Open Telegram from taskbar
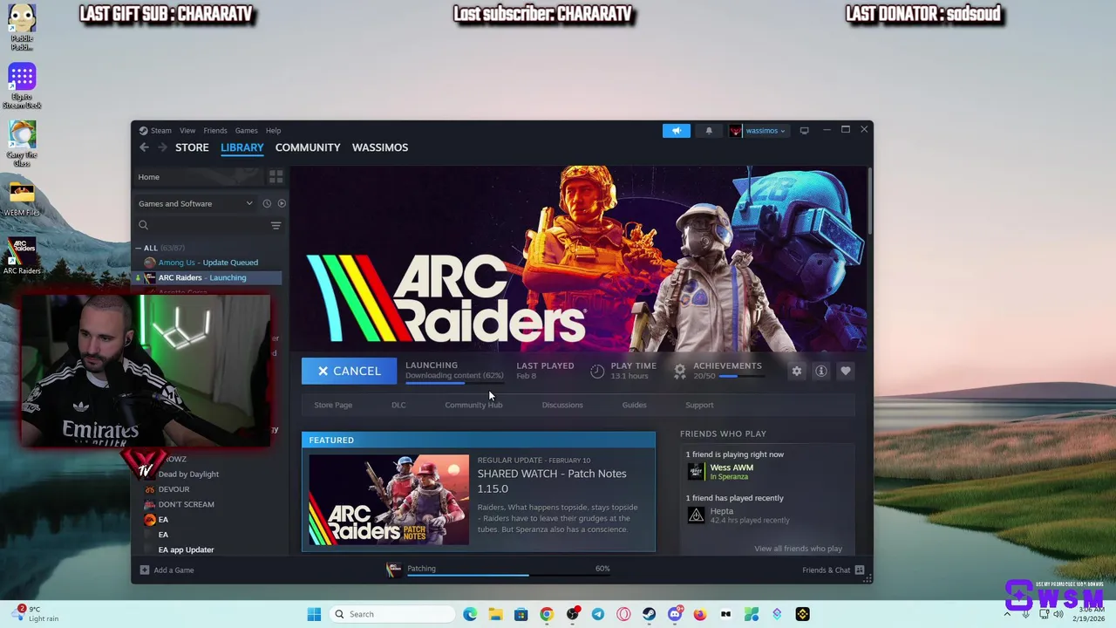The image size is (1116, 628). pyautogui.click(x=597, y=614)
